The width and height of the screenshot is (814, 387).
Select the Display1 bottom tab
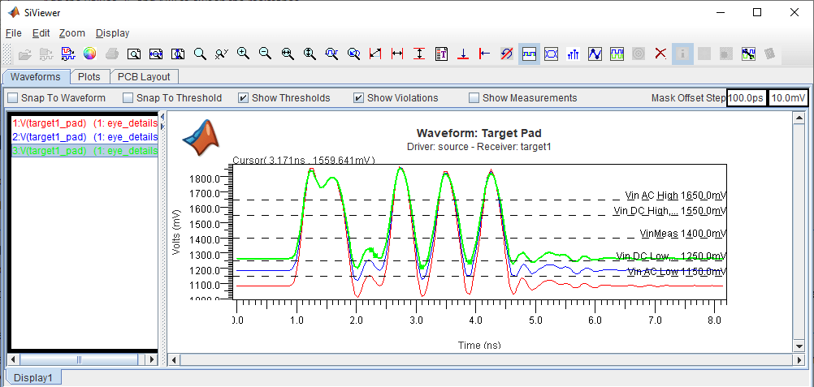click(33, 377)
